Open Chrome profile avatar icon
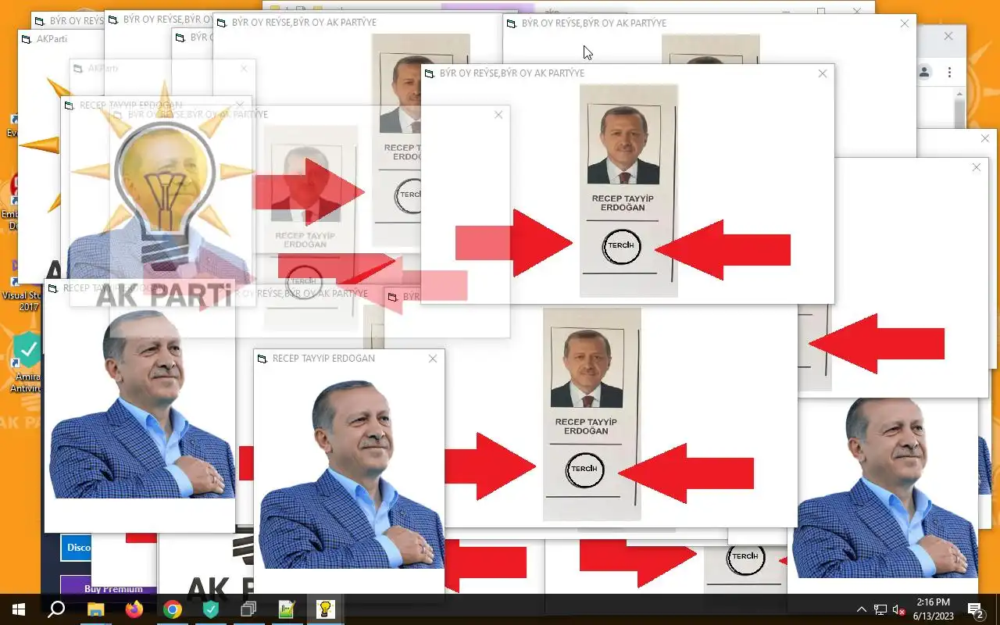 coord(924,73)
